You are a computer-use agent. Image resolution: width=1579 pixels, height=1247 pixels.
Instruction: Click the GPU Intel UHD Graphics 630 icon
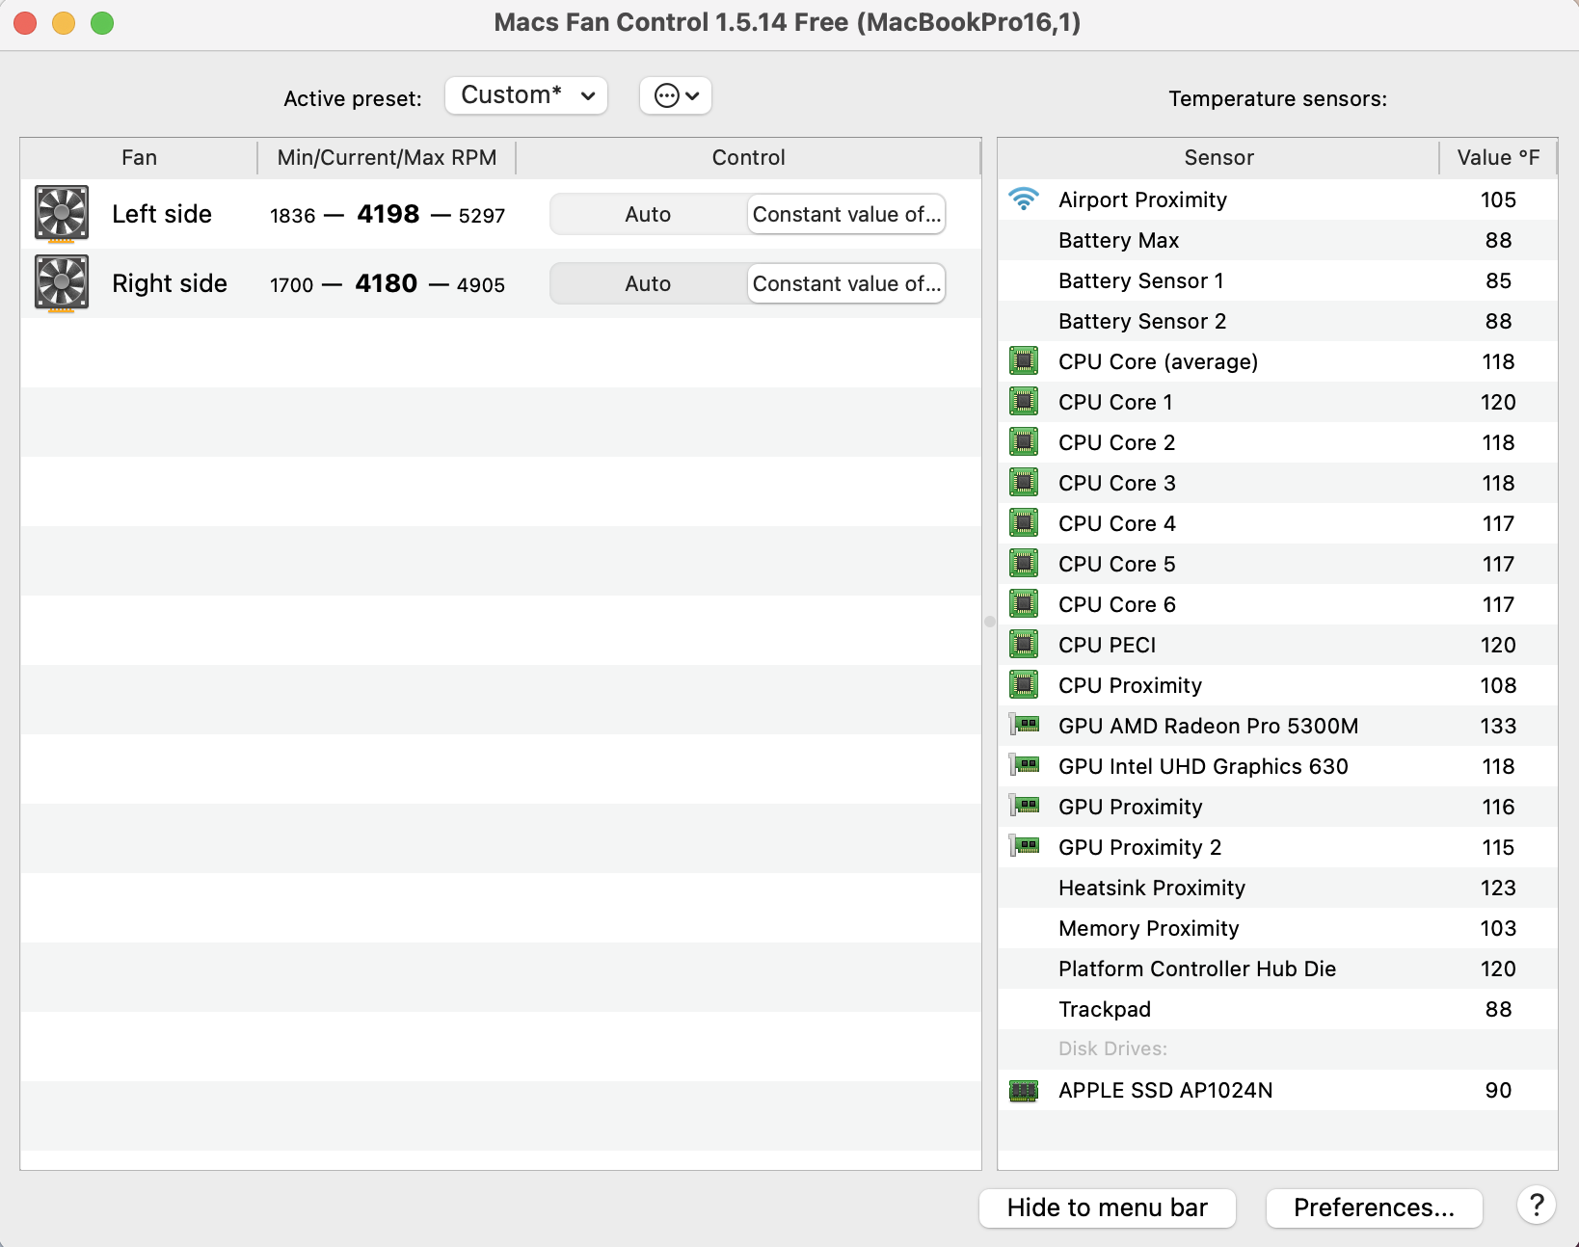coord(1024,766)
